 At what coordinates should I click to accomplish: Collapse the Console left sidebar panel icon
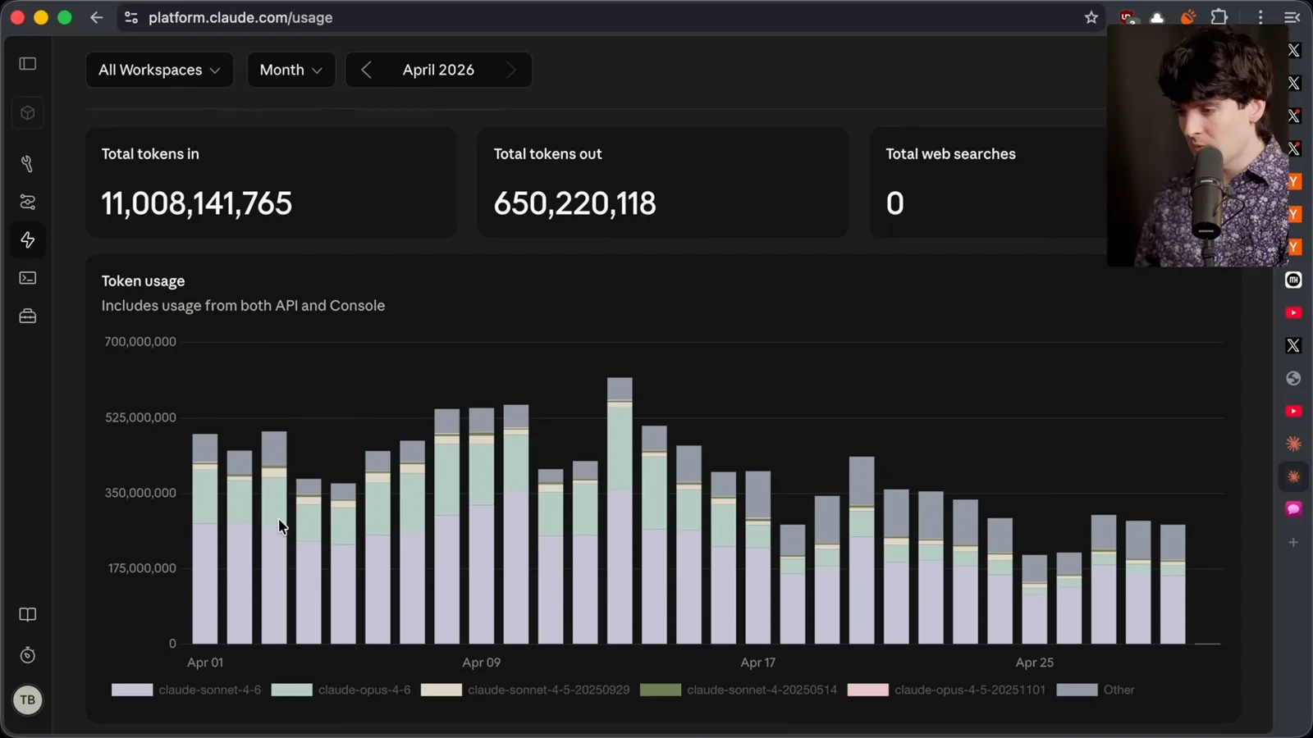28,64
